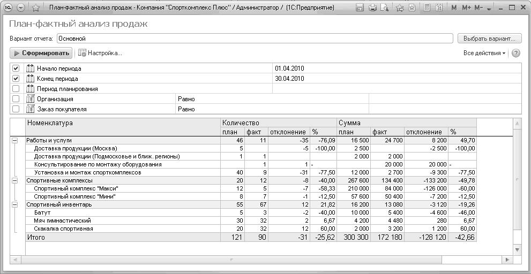Enable the Период планирования checkbox
531x274 pixels.
tap(16, 89)
